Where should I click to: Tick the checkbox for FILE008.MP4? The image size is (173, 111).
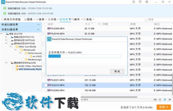(46, 29)
